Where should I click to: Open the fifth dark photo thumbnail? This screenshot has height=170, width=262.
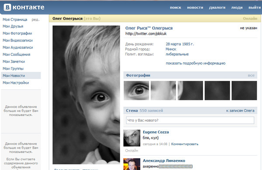pos(244,91)
